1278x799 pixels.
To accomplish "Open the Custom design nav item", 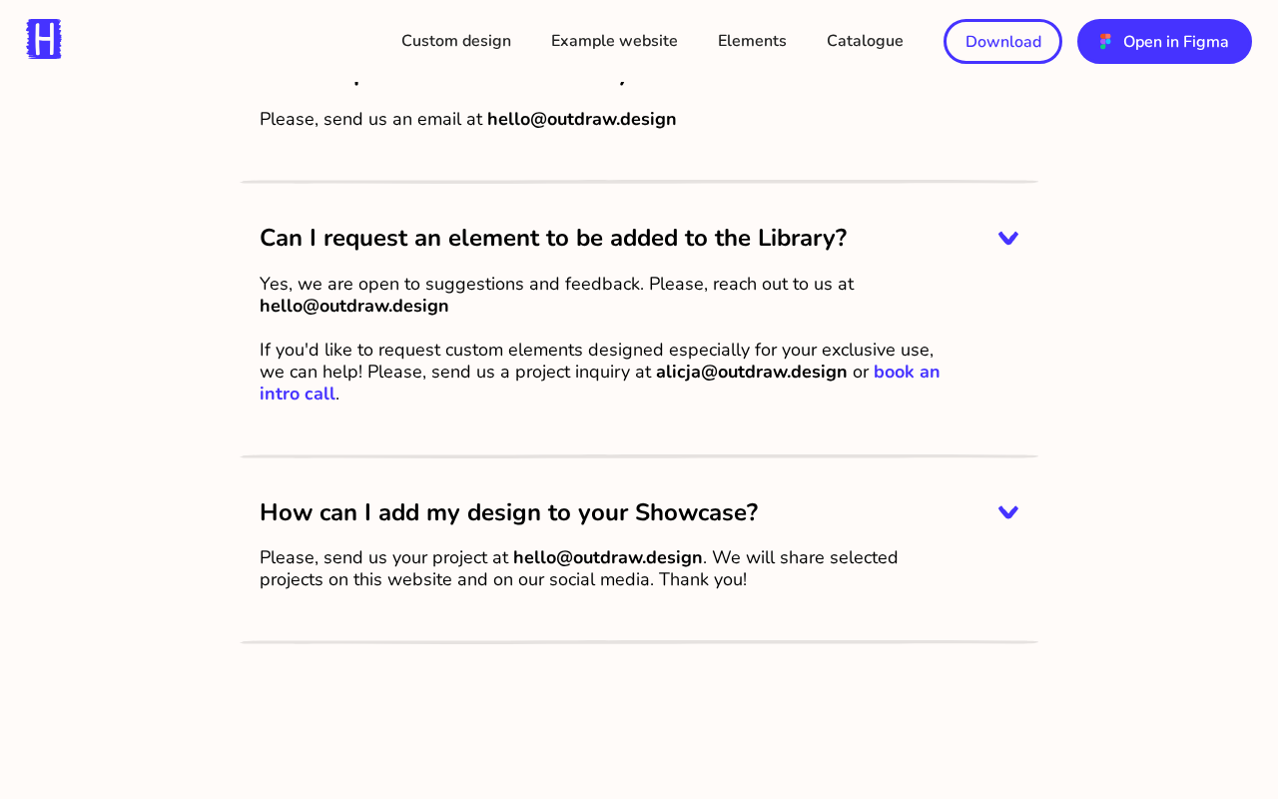I will (x=456, y=41).
